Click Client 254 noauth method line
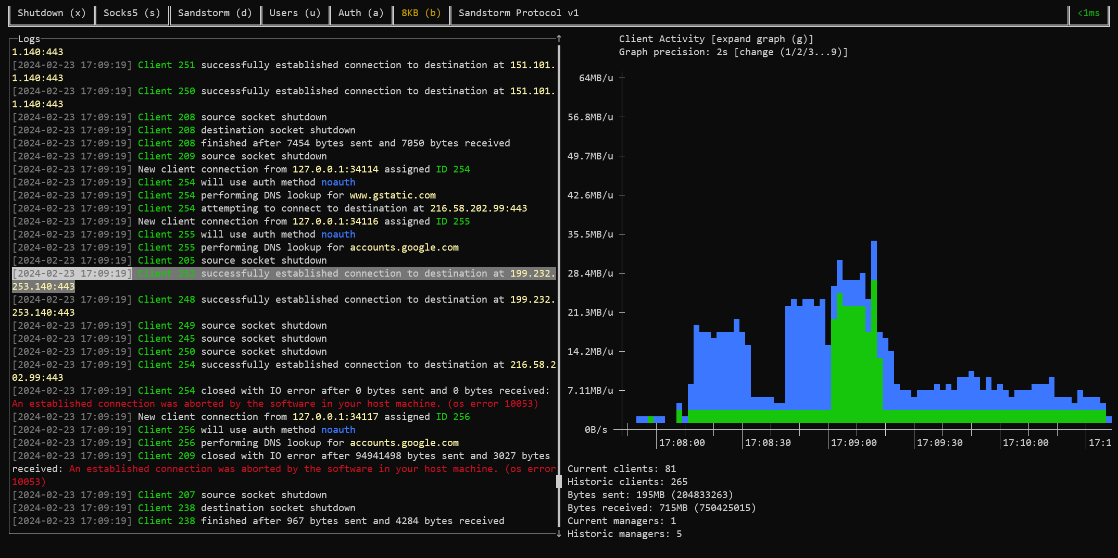 184,182
